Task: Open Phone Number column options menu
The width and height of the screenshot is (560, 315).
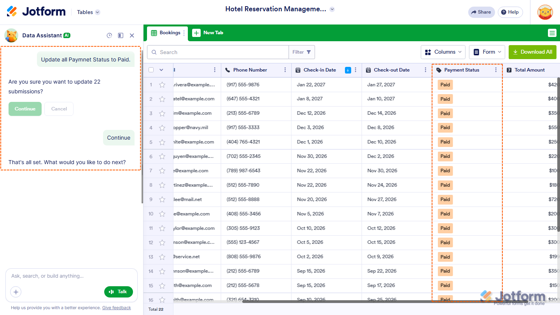Action: 285,70
